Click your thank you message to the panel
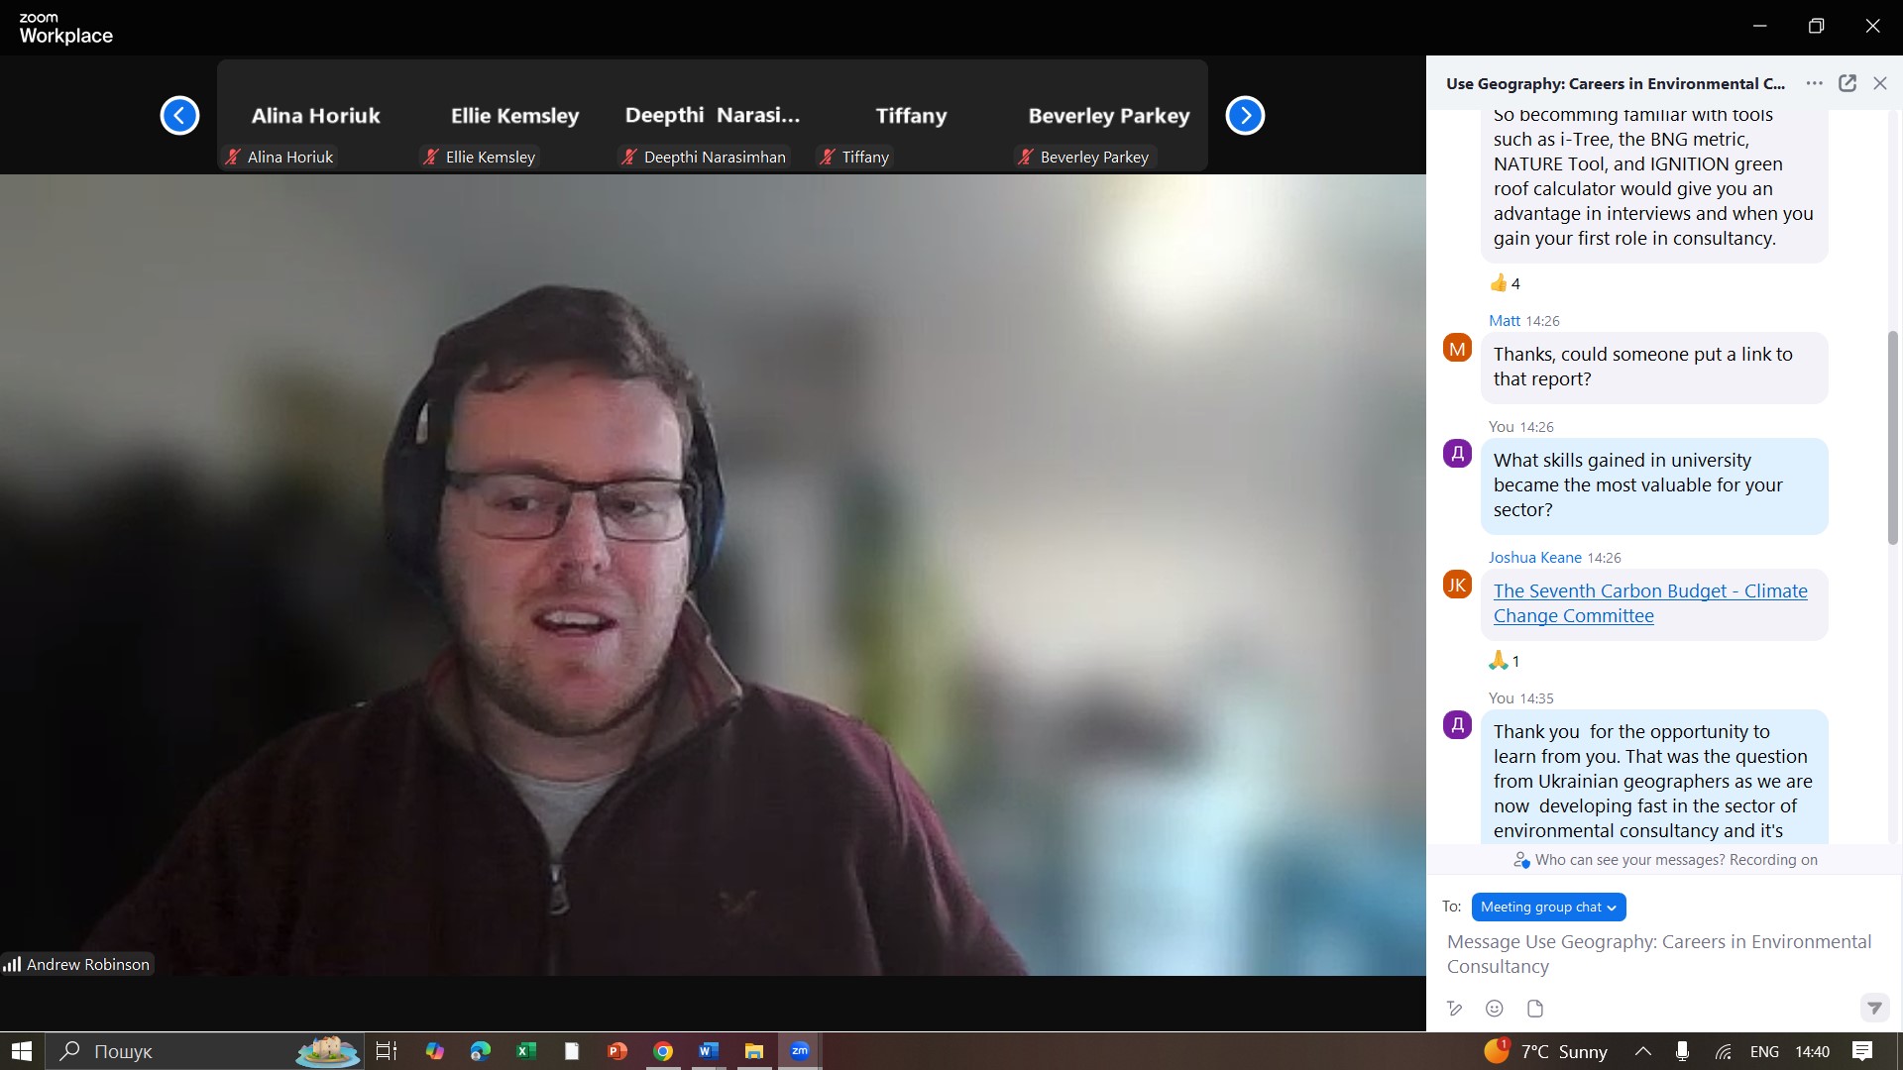1903x1070 pixels. [x=1654, y=778]
